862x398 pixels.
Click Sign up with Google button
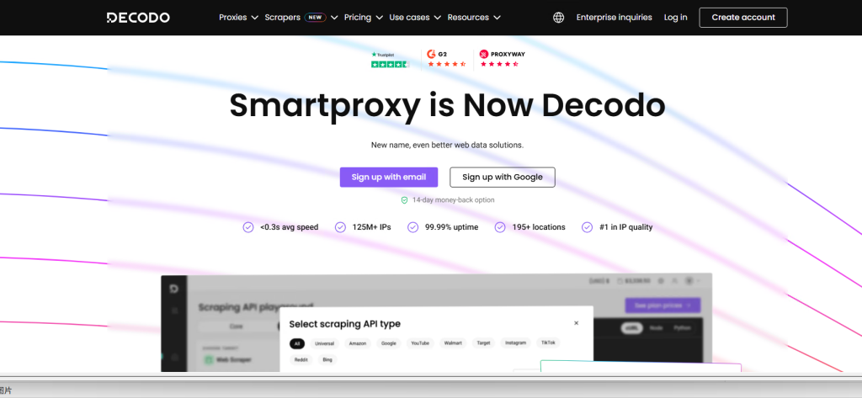tap(503, 177)
